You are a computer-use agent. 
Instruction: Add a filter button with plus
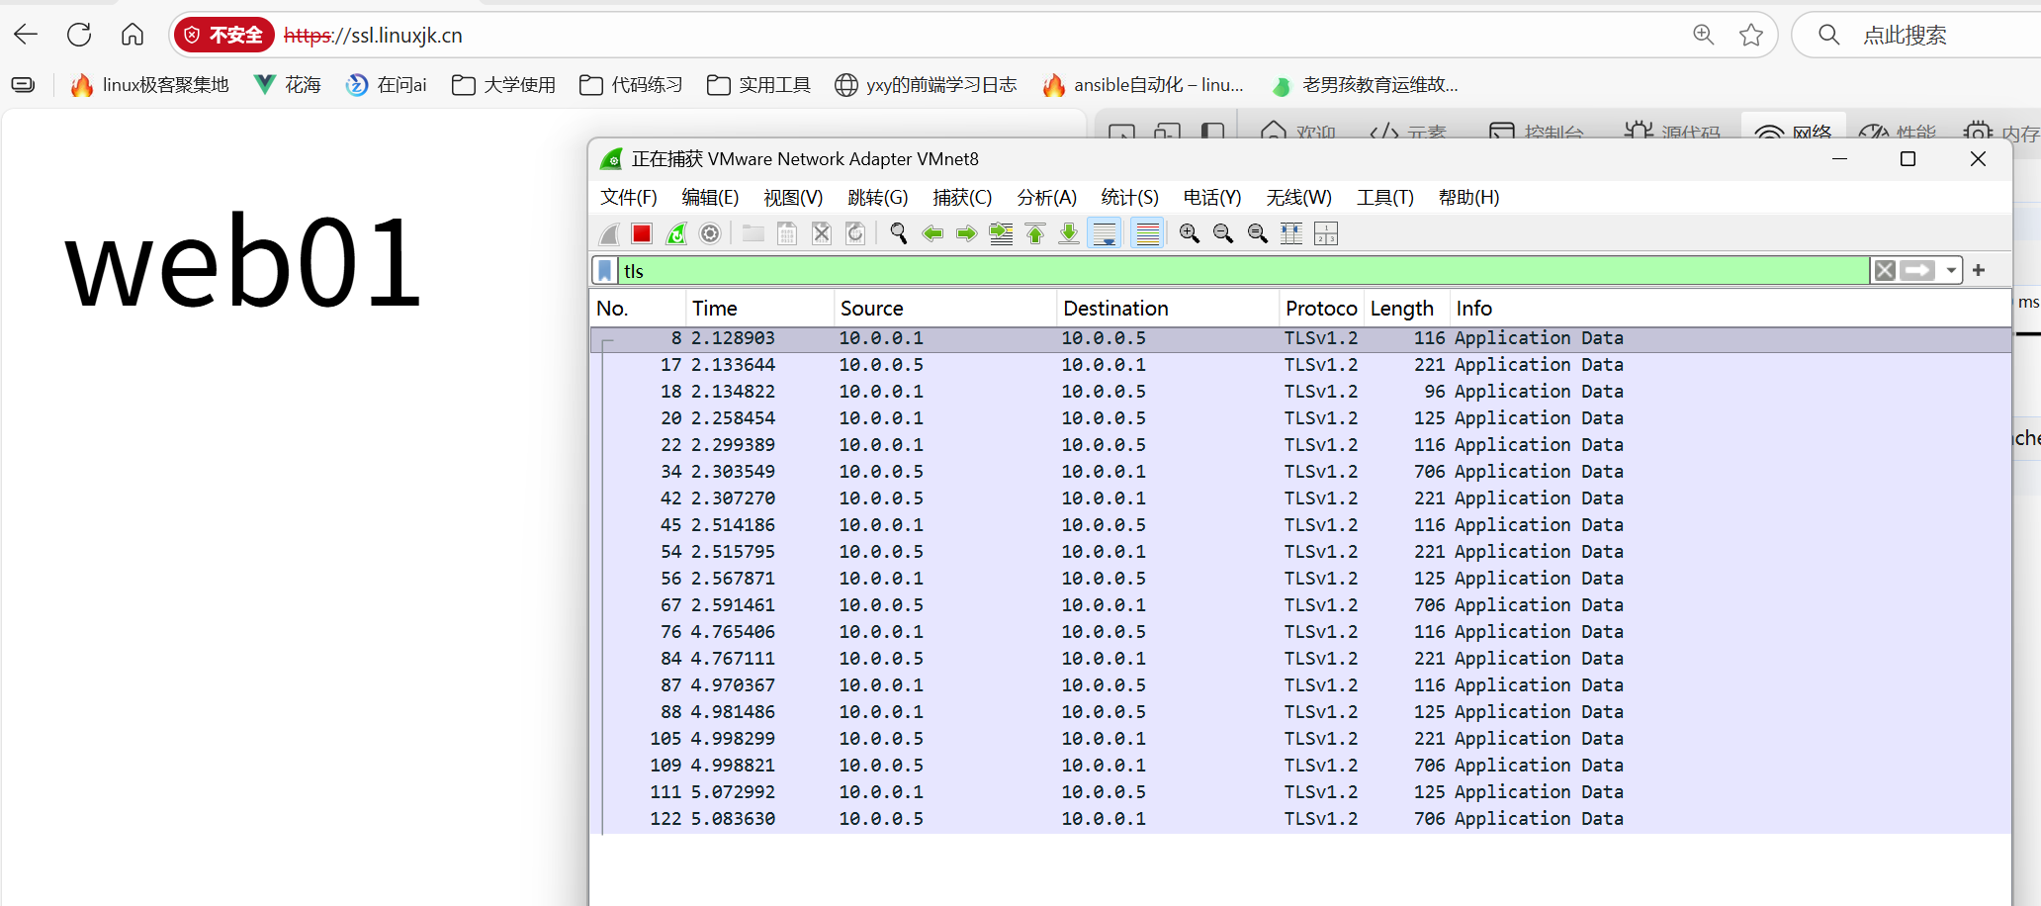(x=1979, y=271)
